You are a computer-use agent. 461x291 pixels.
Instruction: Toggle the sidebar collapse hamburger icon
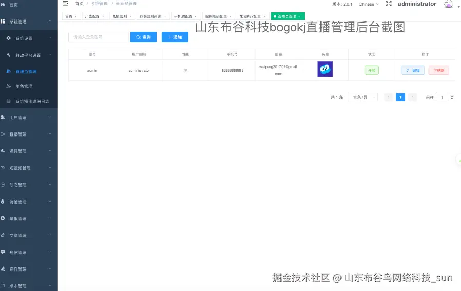pyautogui.click(x=65, y=4)
